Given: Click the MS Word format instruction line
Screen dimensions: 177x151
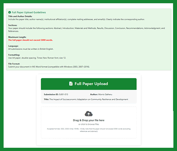Looking at the screenshot, I should (49, 67).
